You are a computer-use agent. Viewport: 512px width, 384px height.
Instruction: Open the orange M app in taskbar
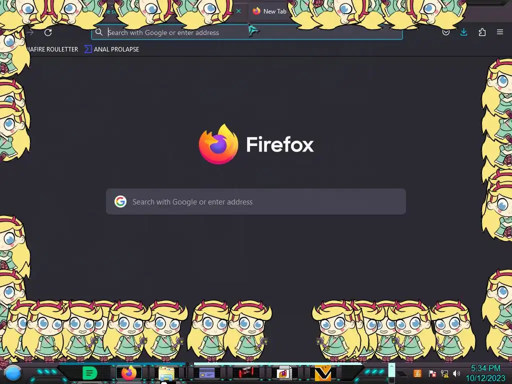click(323, 373)
